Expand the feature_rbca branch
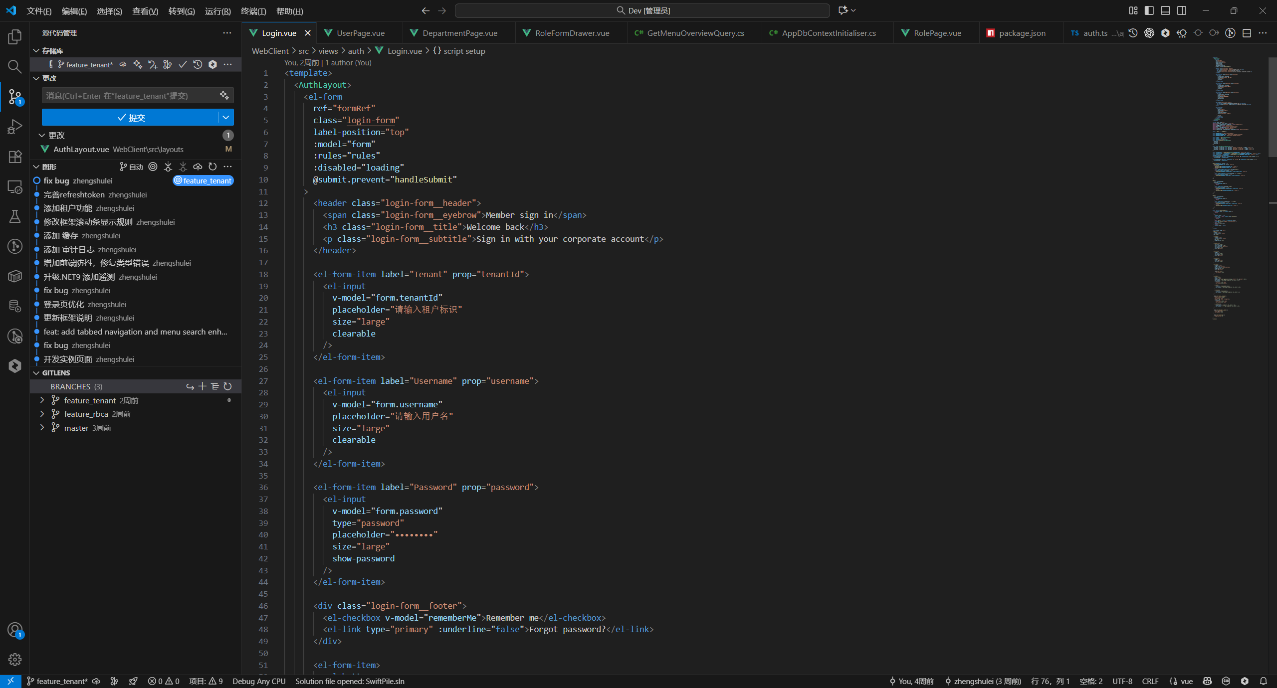The height and width of the screenshot is (688, 1277). point(42,414)
